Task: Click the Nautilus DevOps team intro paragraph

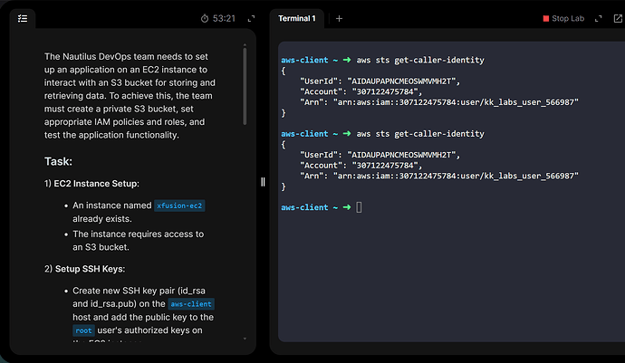Action: point(130,96)
